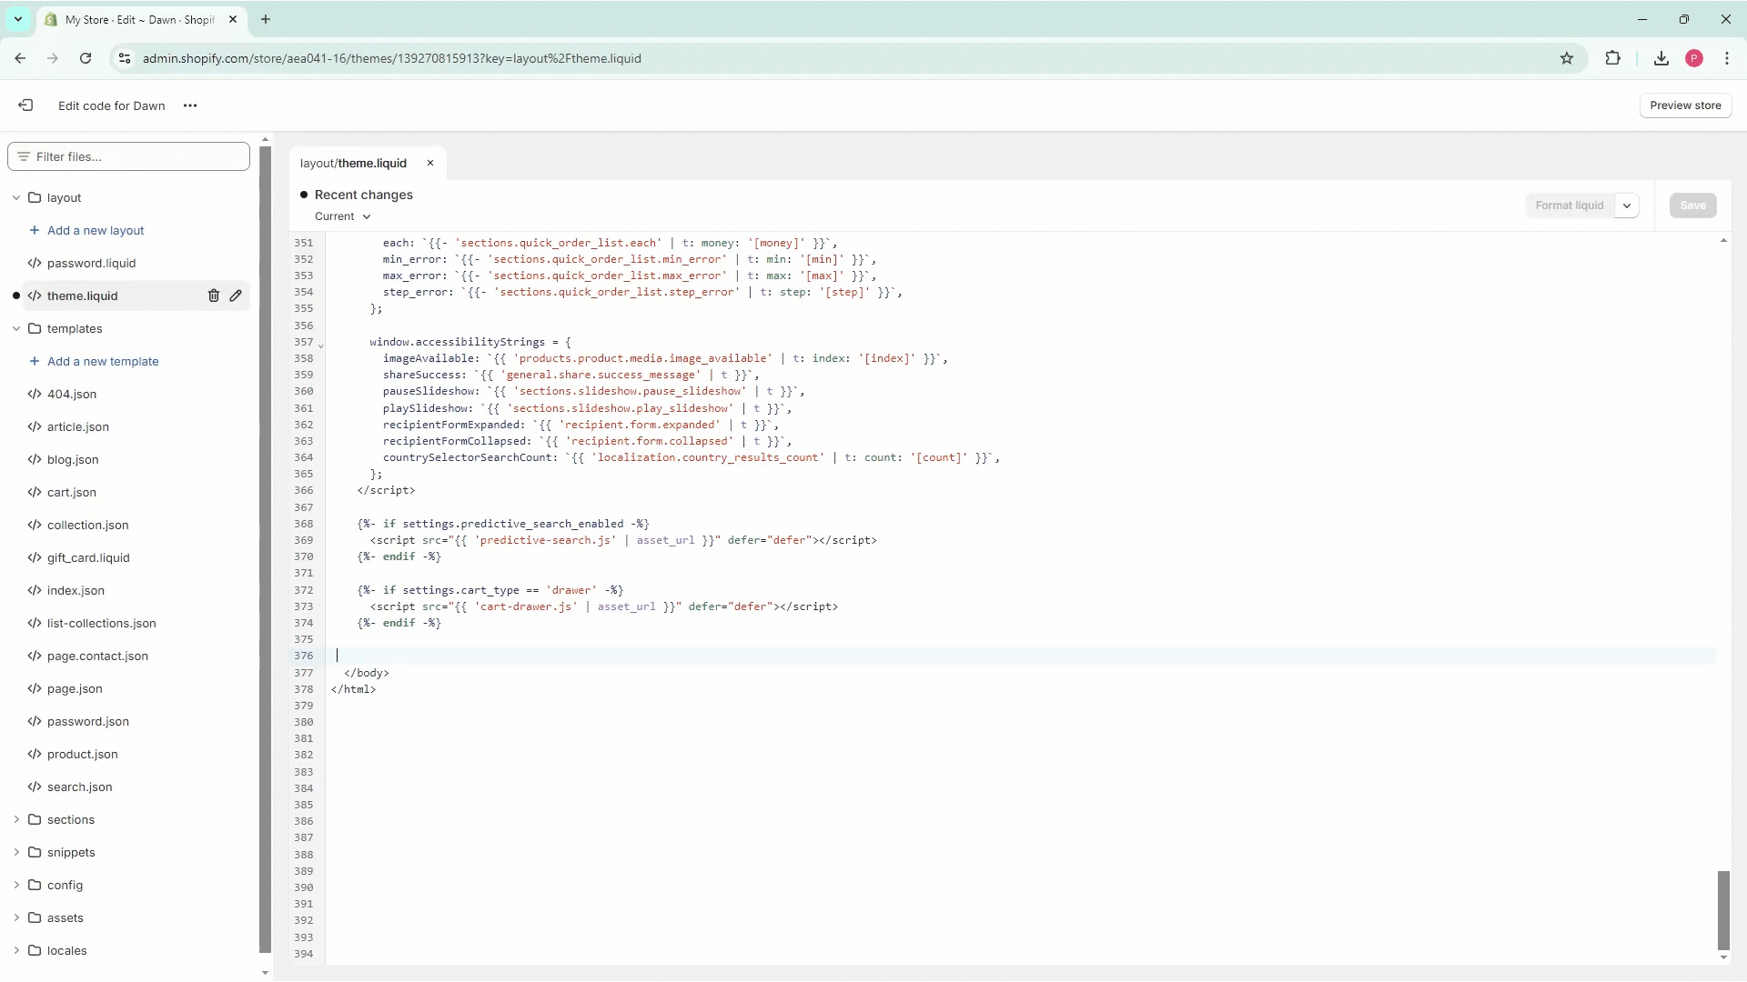Collapse the templates folder
The height and width of the screenshot is (982, 1747).
(16, 329)
